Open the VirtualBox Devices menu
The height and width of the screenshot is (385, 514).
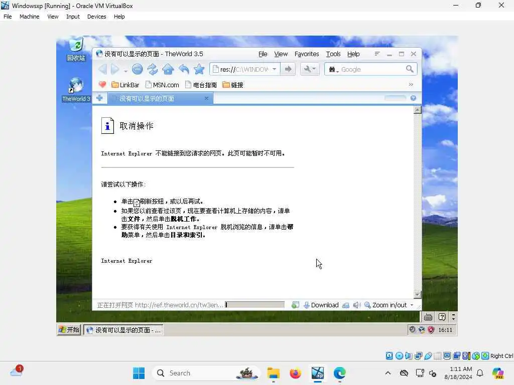[x=96, y=17]
